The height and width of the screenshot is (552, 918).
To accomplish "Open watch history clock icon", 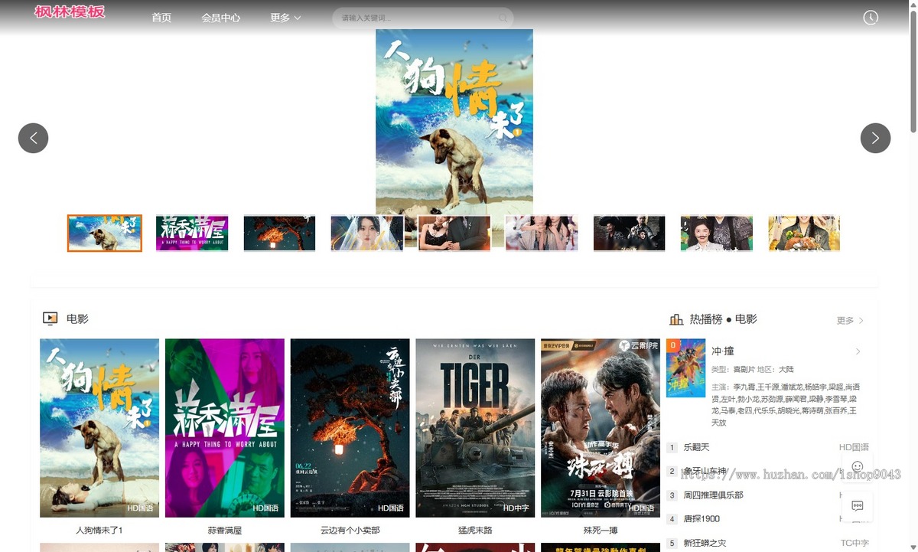I will (871, 18).
